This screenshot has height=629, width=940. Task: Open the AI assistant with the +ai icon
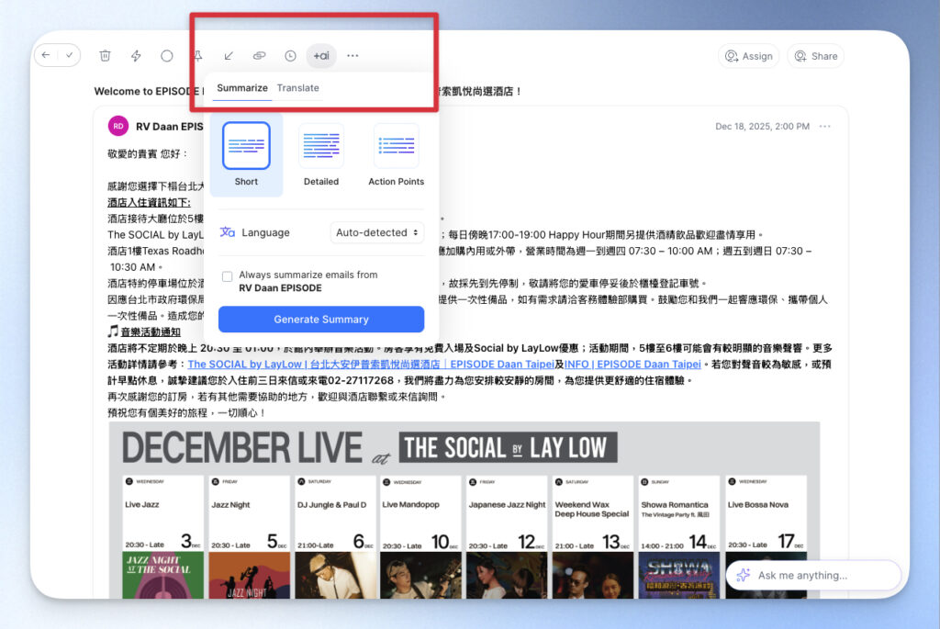click(321, 55)
